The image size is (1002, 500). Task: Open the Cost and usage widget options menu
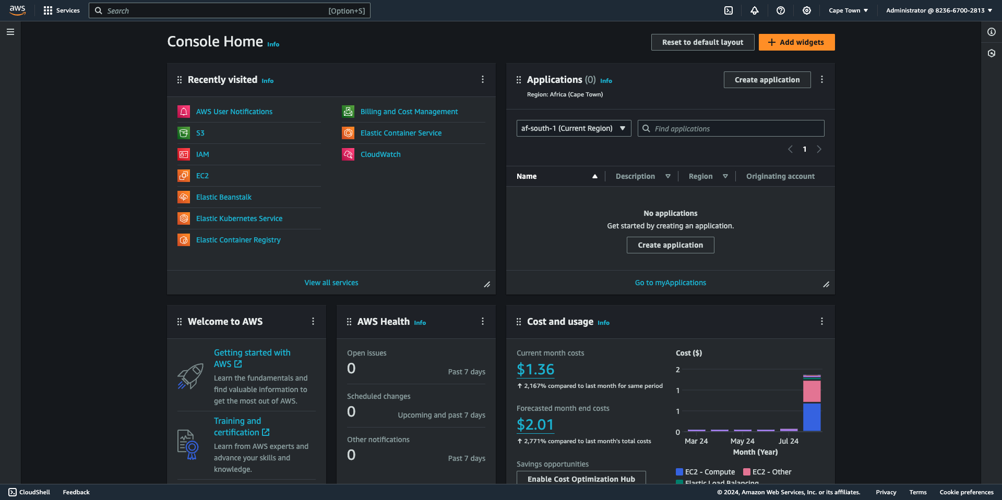pos(822,321)
